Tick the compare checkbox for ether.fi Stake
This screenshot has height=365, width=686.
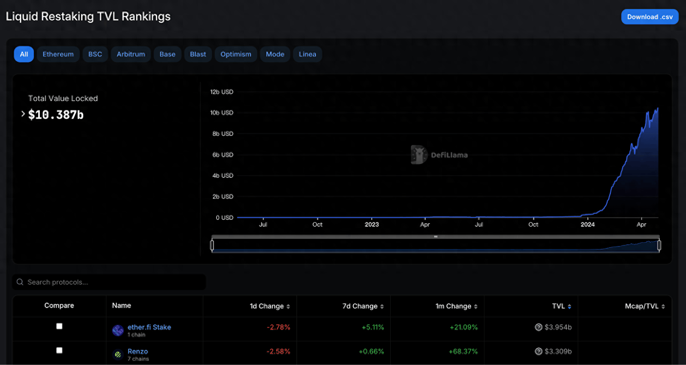[59, 326]
